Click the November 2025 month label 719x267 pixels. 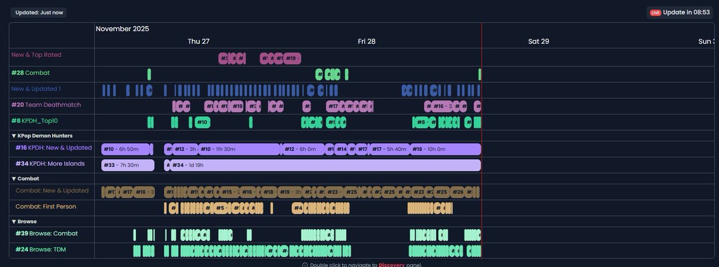pyautogui.click(x=122, y=29)
